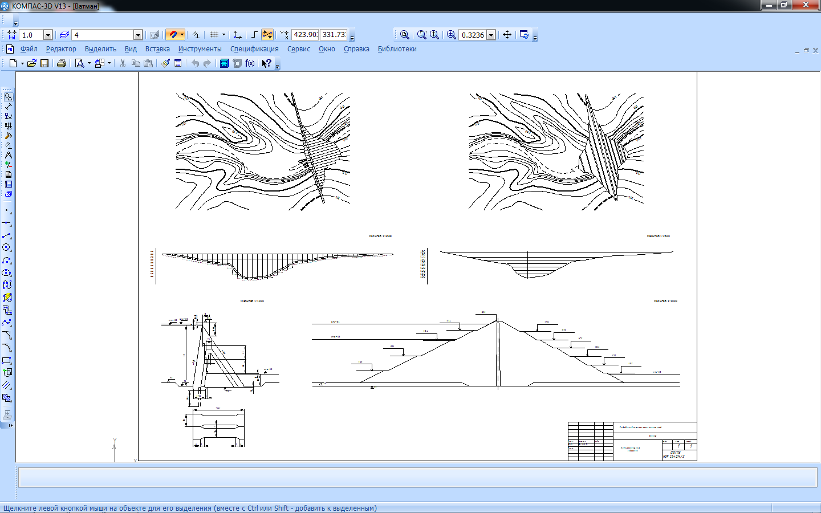Activate the context help arrow tool
The image size is (821, 513).
click(x=266, y=63)
